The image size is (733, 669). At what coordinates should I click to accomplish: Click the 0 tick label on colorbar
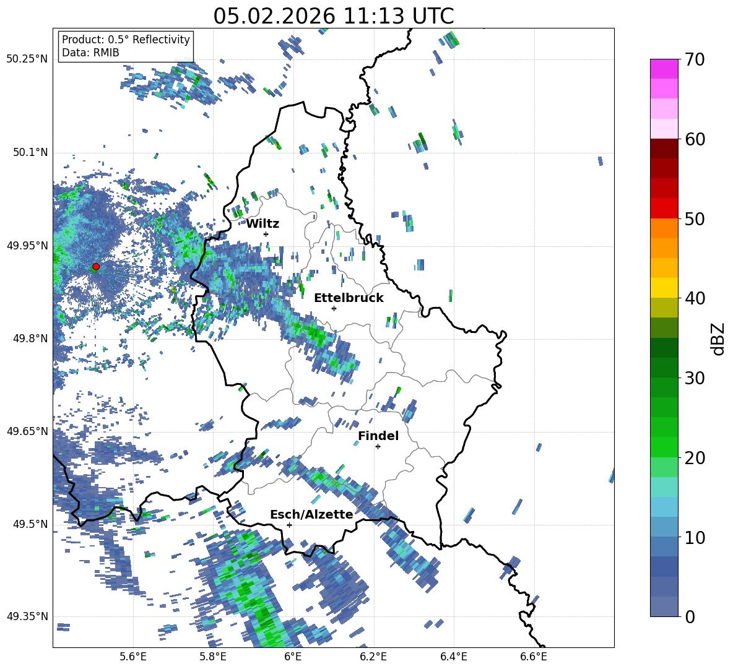coord(689,616)
